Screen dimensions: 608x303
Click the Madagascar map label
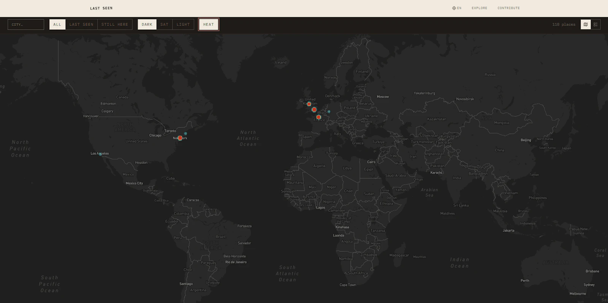tap(399, 255)
